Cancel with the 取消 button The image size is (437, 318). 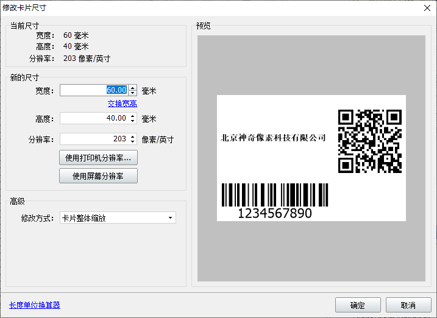pos(408,305)
